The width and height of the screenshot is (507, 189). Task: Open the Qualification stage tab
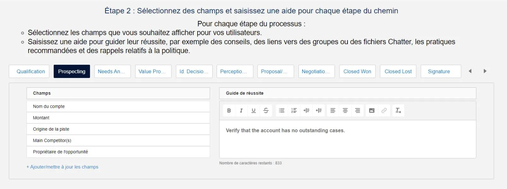[x=31, y=72]
